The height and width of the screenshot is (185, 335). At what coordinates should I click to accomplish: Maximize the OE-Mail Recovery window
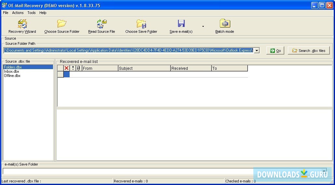322,5
